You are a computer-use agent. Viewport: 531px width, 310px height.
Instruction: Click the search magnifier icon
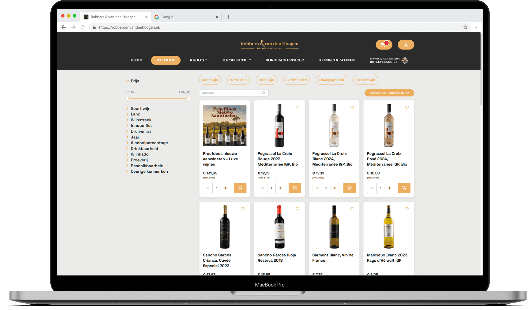264,93
